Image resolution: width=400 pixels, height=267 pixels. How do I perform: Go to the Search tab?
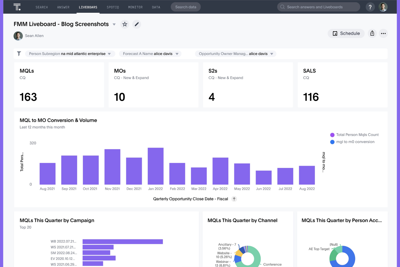point(42,7)
